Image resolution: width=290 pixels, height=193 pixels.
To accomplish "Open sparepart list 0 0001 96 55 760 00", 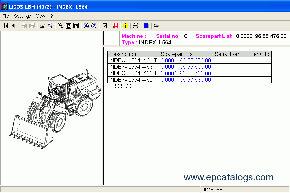I will click(x=186, y=73).
